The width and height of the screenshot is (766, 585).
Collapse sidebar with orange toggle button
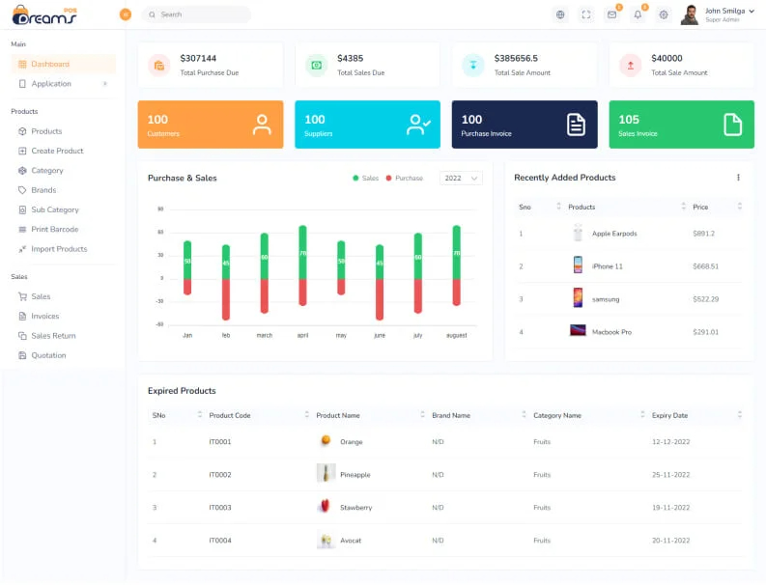[x=126, y=14]
